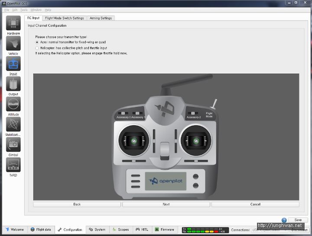Open the TxPID configuration icon
Image resolution: width=312 pixels, height=236 pixels.
pyautogui.click(x=13, y=165)
